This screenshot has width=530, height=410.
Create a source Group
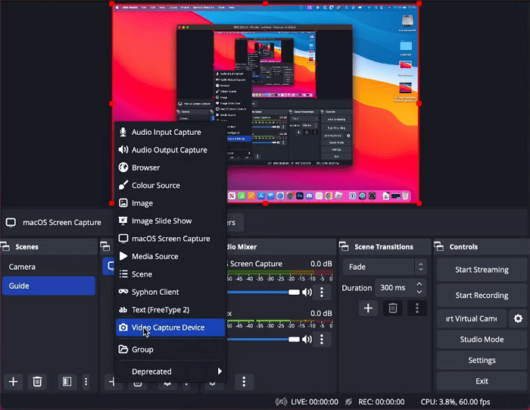(170, 349)
